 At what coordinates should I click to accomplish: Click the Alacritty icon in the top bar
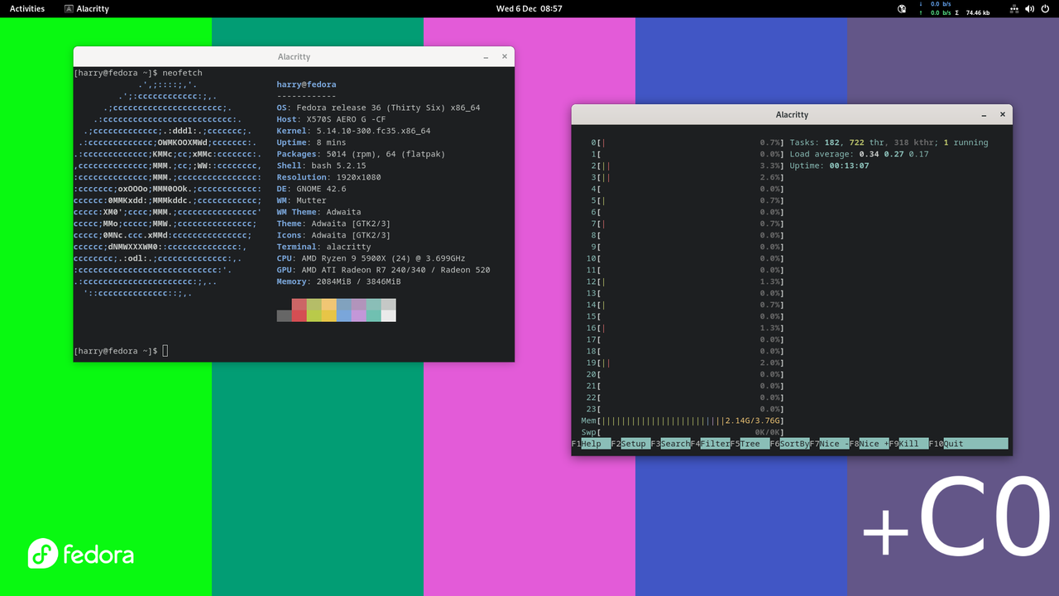click(69, 9)
